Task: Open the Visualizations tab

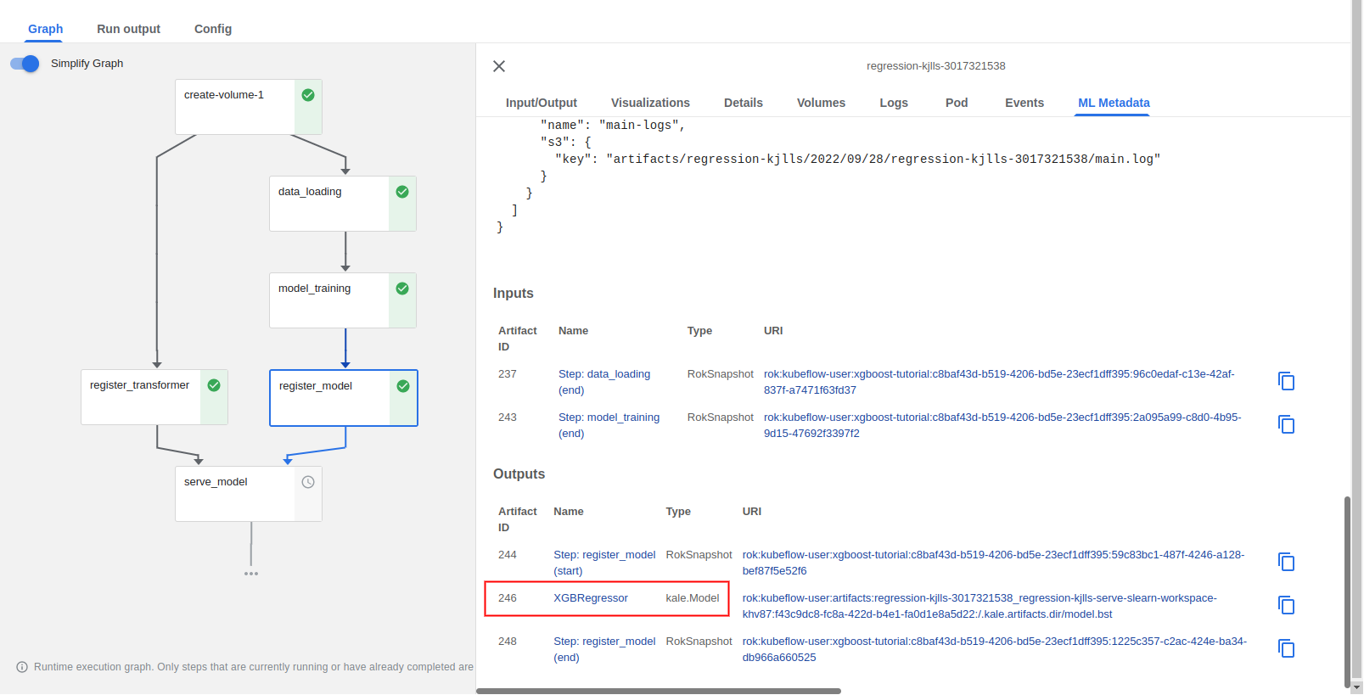Action: pyautogui.click(x=650, y=103)
